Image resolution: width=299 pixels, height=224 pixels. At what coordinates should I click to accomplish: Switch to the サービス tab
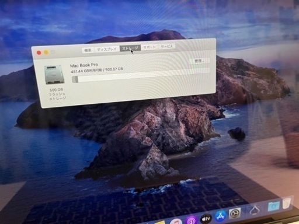167,46
